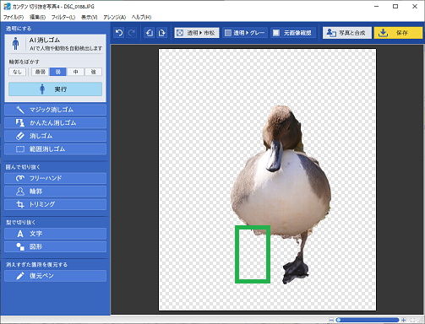Toggle 元画像確認 original image view
The height and width of the screenshot is (324, 425).
click(x=293, y=33)
